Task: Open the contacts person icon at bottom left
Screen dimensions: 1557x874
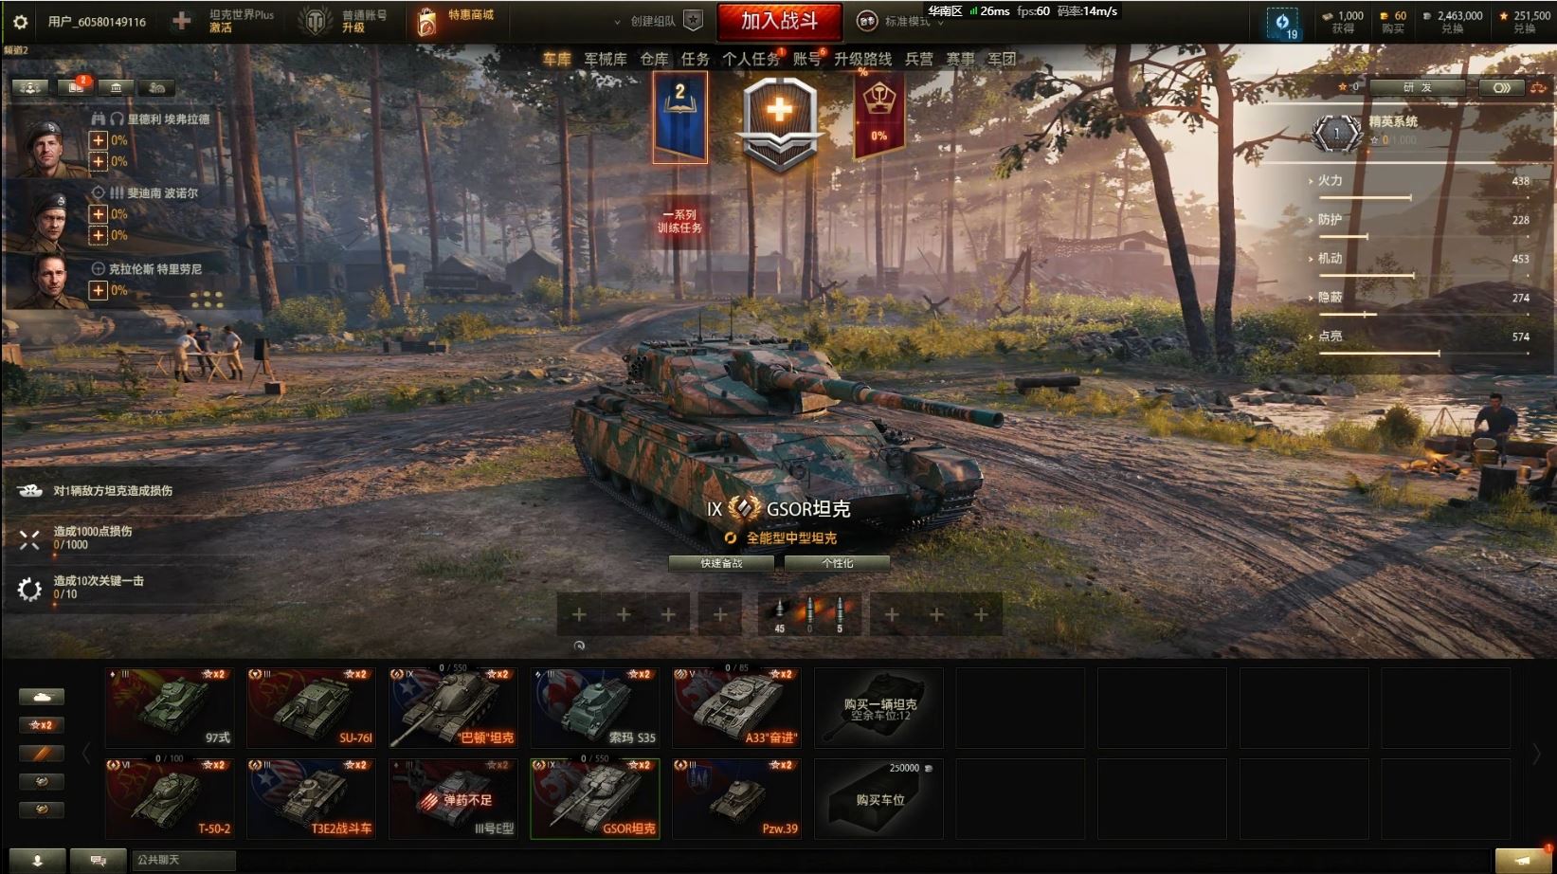Action: [38, 860]
